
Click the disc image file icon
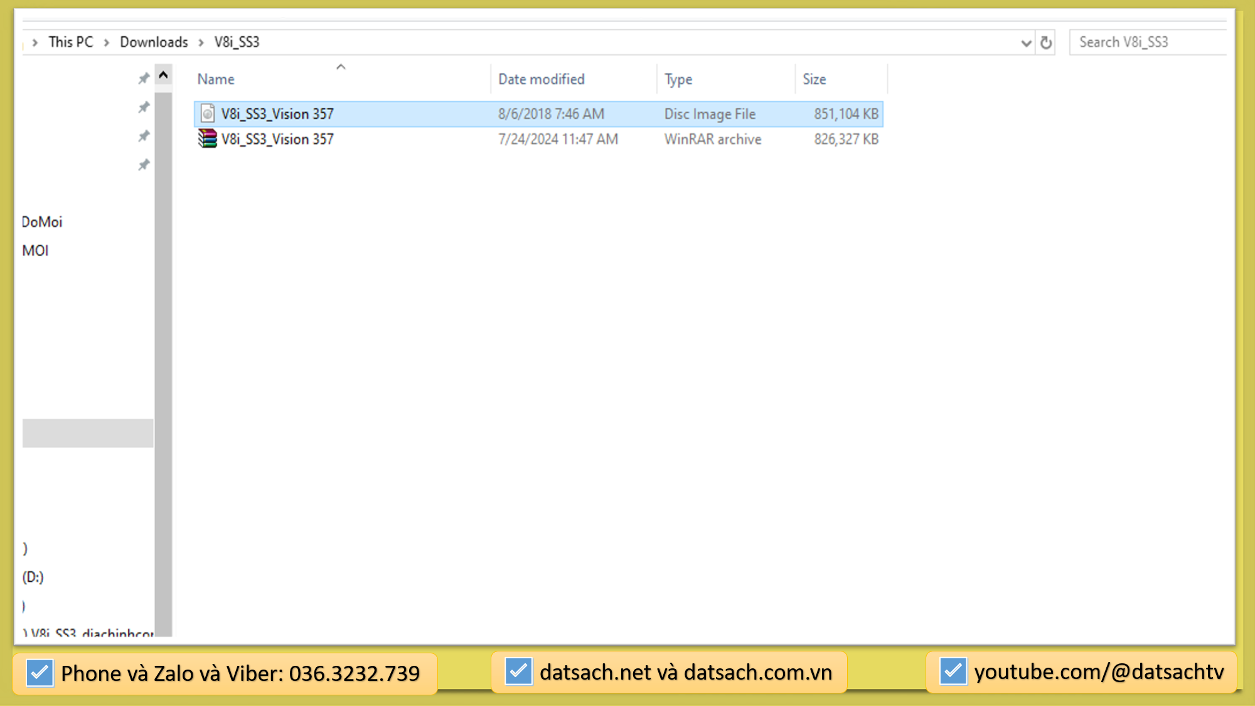click(208, 114)
